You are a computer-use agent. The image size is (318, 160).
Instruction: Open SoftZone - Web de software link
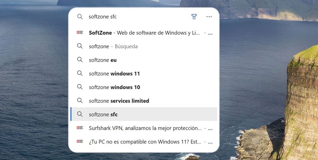pos(144,33)
